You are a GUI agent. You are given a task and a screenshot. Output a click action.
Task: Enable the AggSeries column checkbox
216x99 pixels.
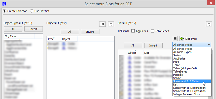(x=133, y=31)
